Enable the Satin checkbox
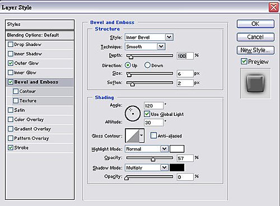This screenshot has width=280, height=206. point(11,110)
